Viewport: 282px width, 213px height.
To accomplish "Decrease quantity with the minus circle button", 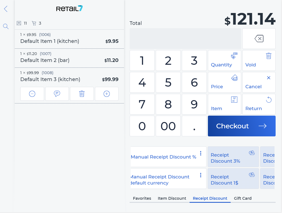I will [x=32, y=94].
